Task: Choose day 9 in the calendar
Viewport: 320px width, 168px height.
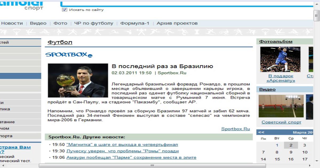Action: [291, 152]
